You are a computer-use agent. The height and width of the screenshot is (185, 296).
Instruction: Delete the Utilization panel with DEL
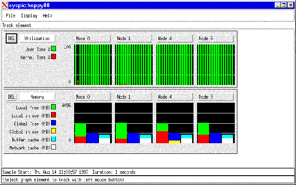[x=12, y=39]
